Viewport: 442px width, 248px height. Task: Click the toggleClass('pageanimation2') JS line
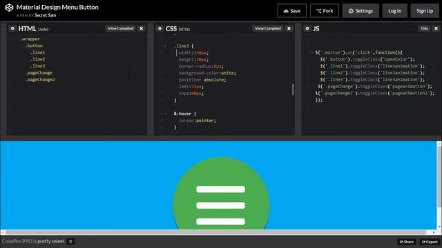[375, 93]
